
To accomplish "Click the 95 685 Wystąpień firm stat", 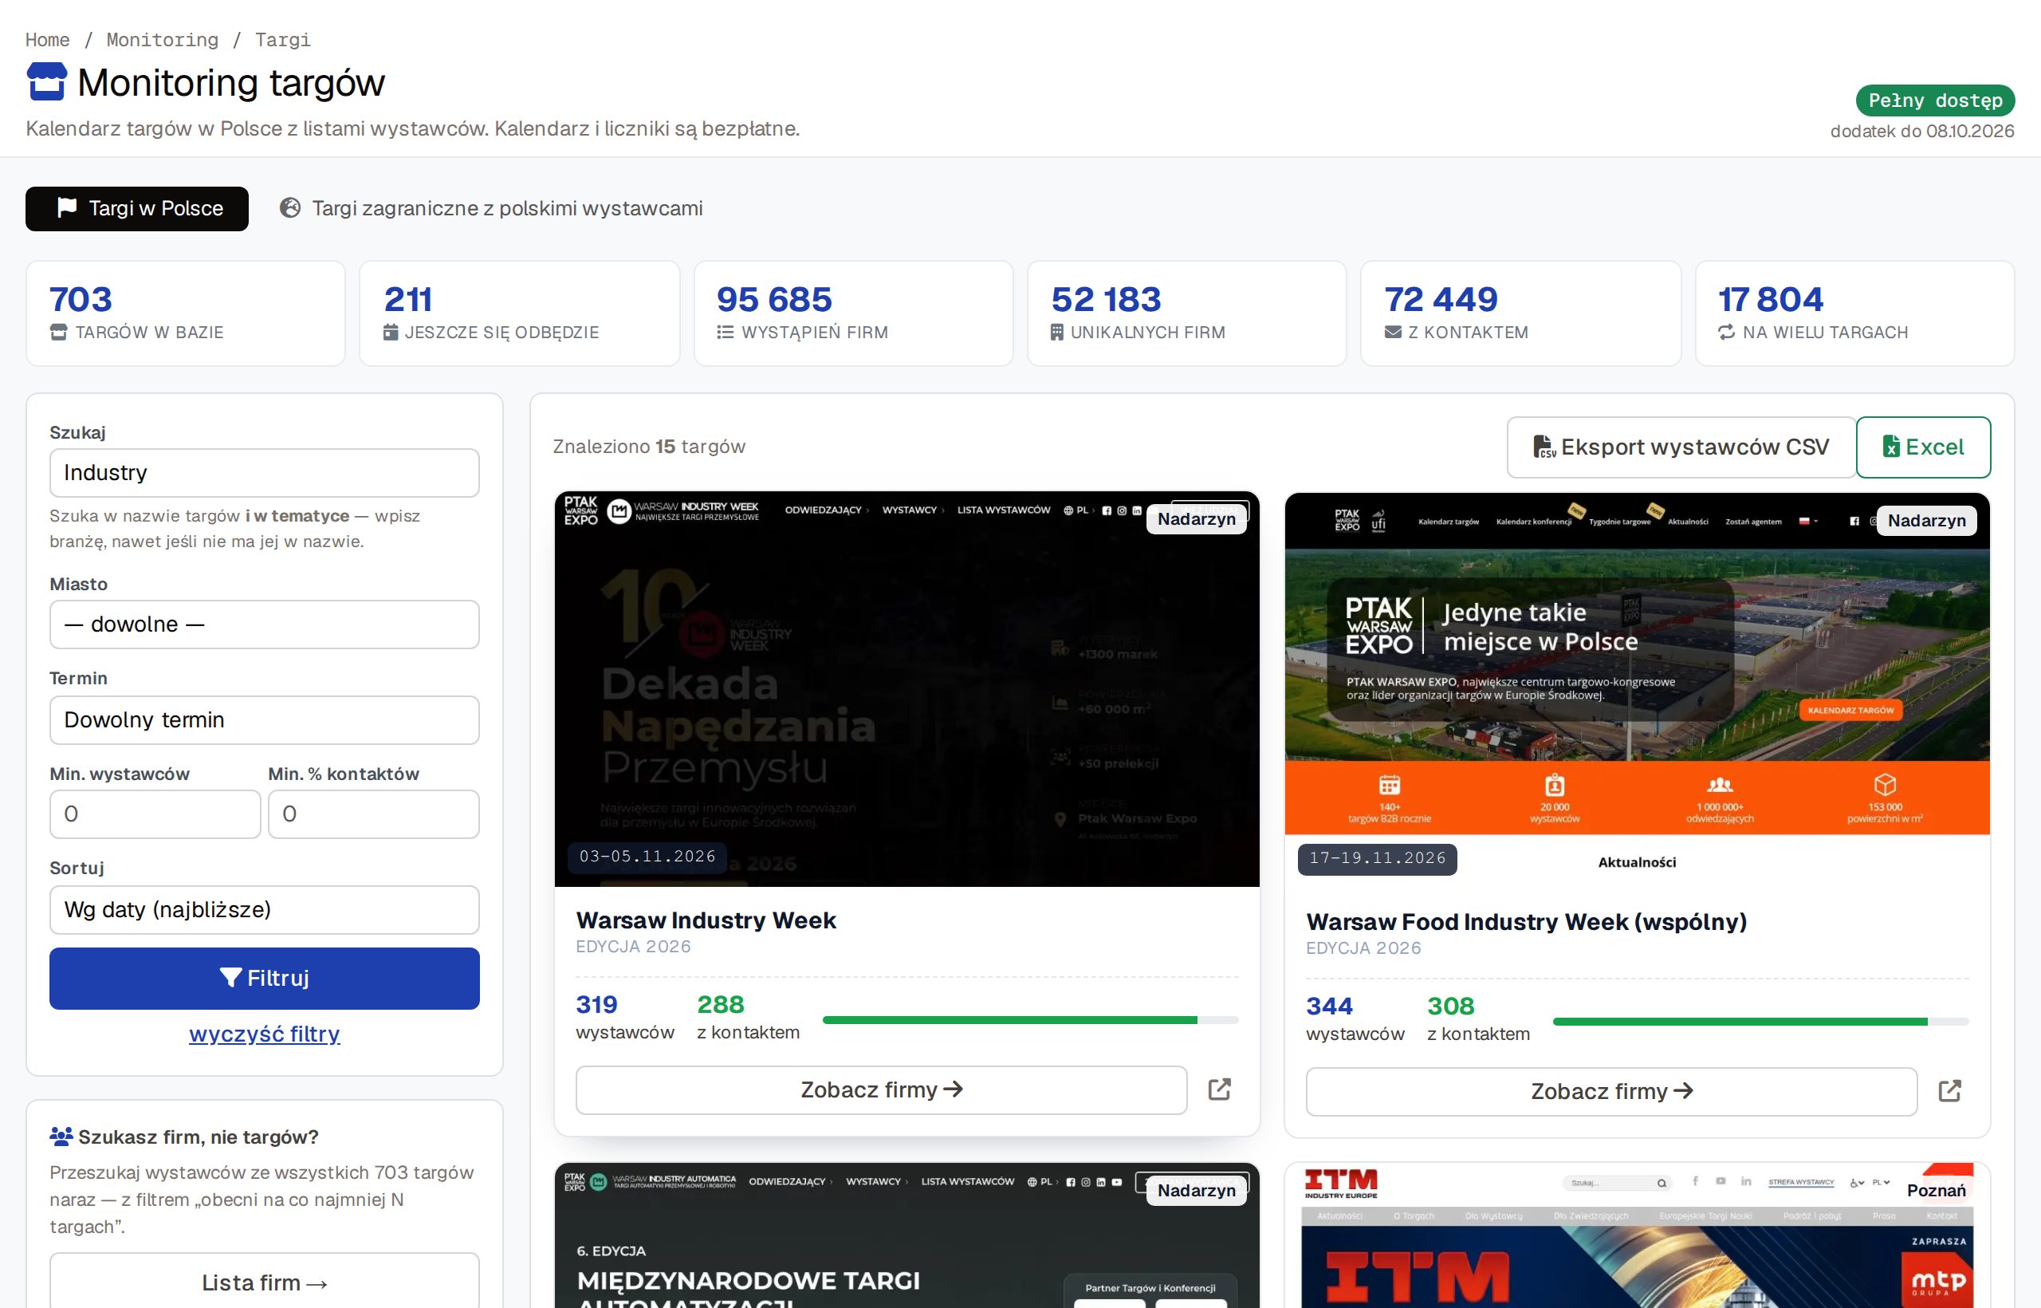I will pyautogui.click(x=853, y=313).
